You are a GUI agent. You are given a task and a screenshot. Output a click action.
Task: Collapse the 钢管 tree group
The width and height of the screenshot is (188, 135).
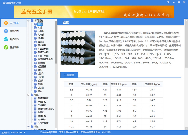click(x=28, y=126)
